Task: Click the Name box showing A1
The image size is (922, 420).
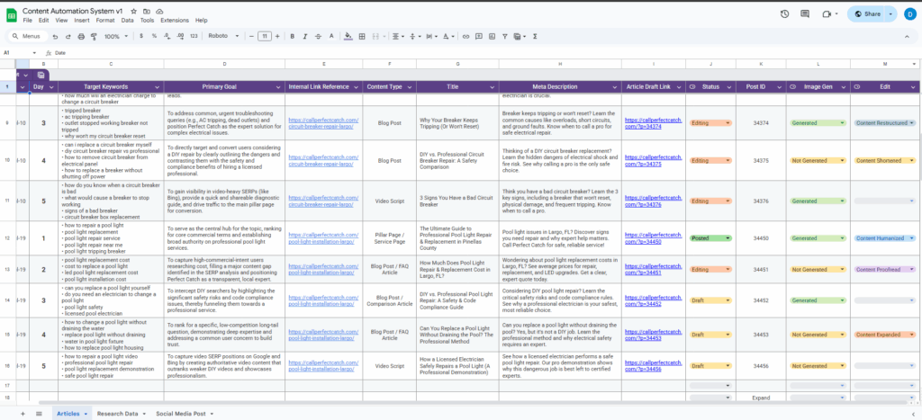Action: click(18, 53)
